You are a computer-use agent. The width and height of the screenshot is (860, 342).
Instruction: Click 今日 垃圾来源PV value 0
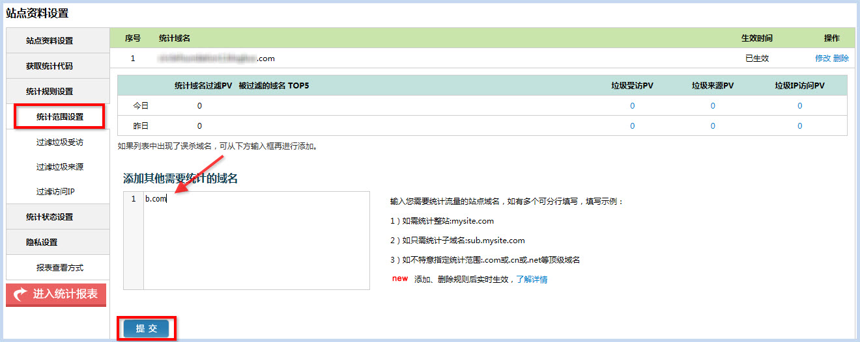tap(713, 105)
